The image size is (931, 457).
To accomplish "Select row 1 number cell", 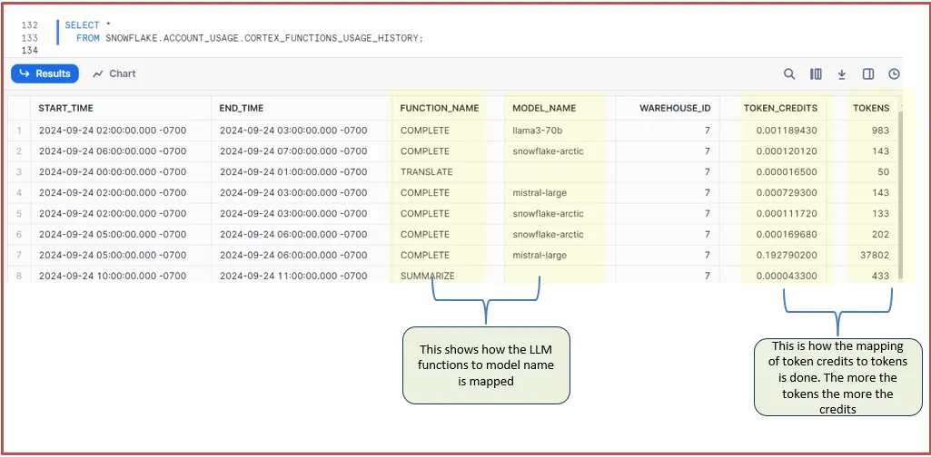I will point(19,131).
